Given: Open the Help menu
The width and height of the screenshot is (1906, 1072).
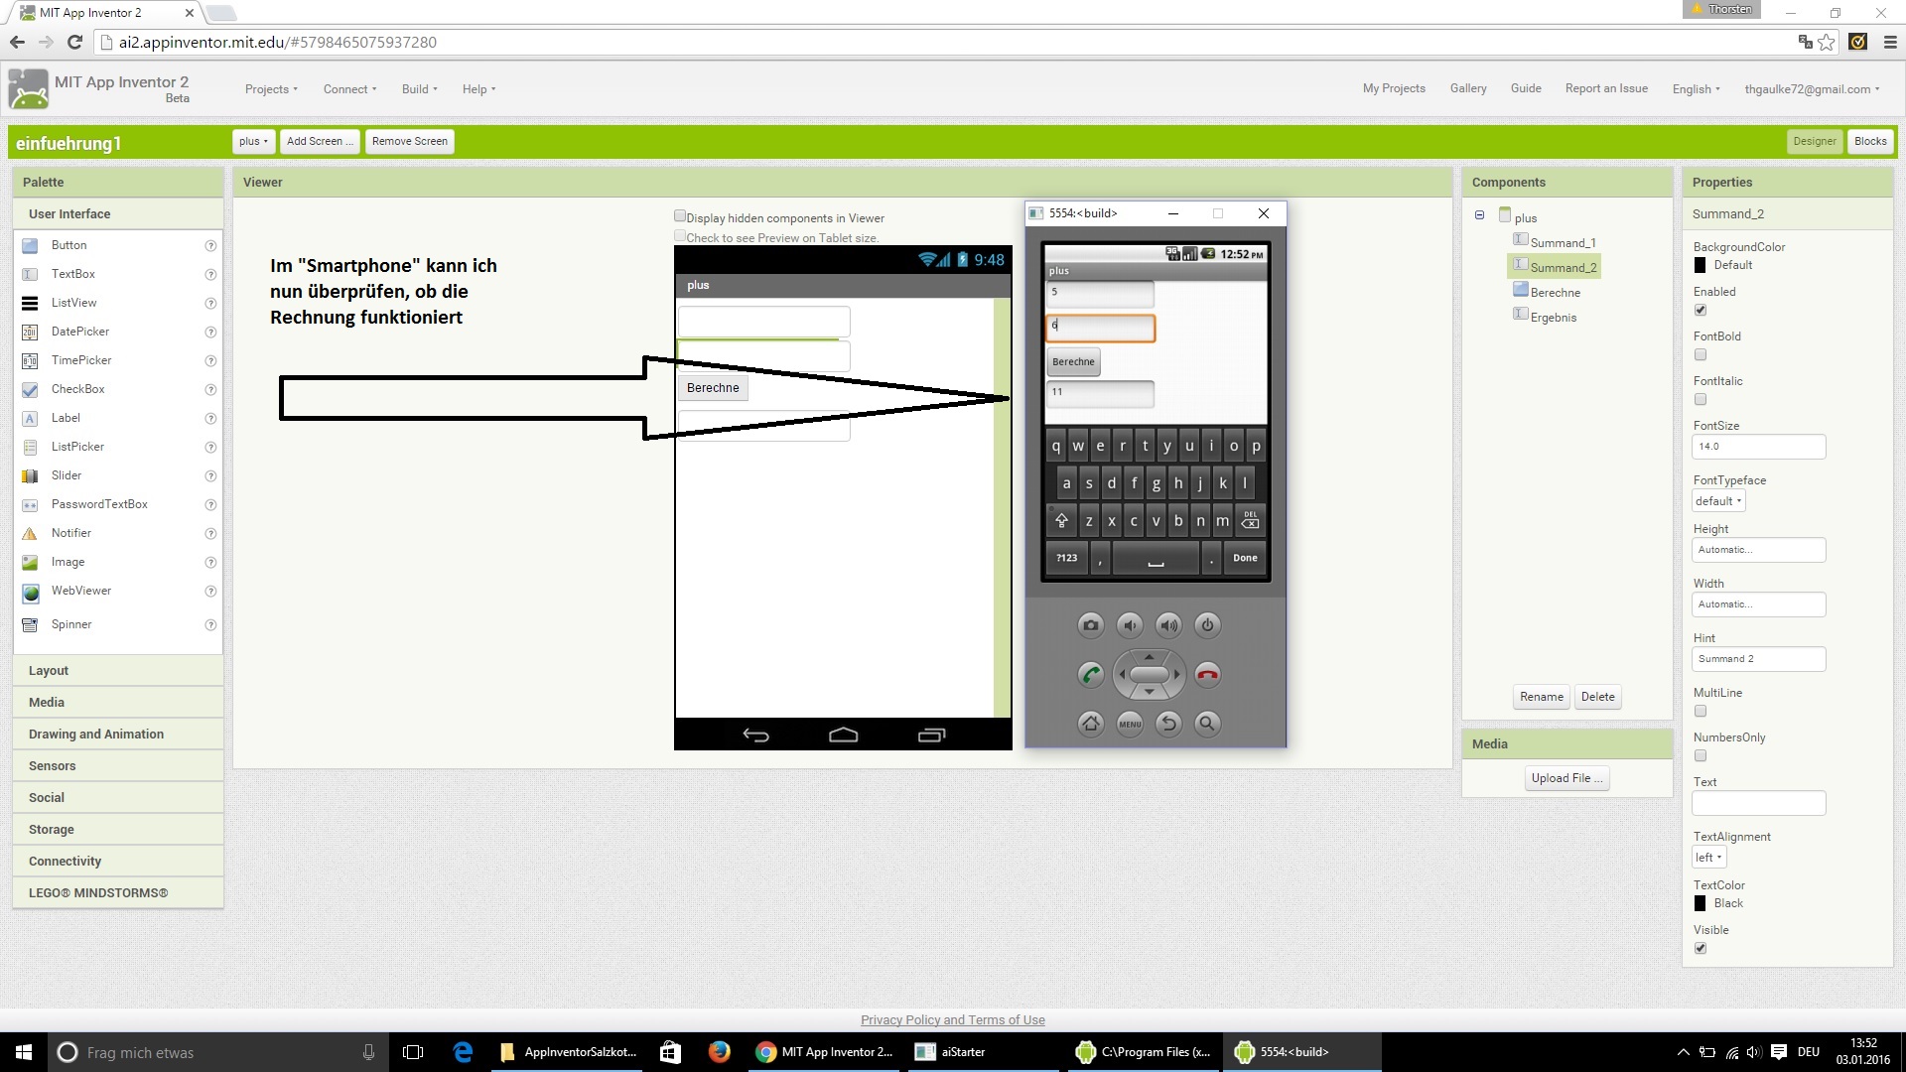Looking at the screenshot, I should 478,89.
